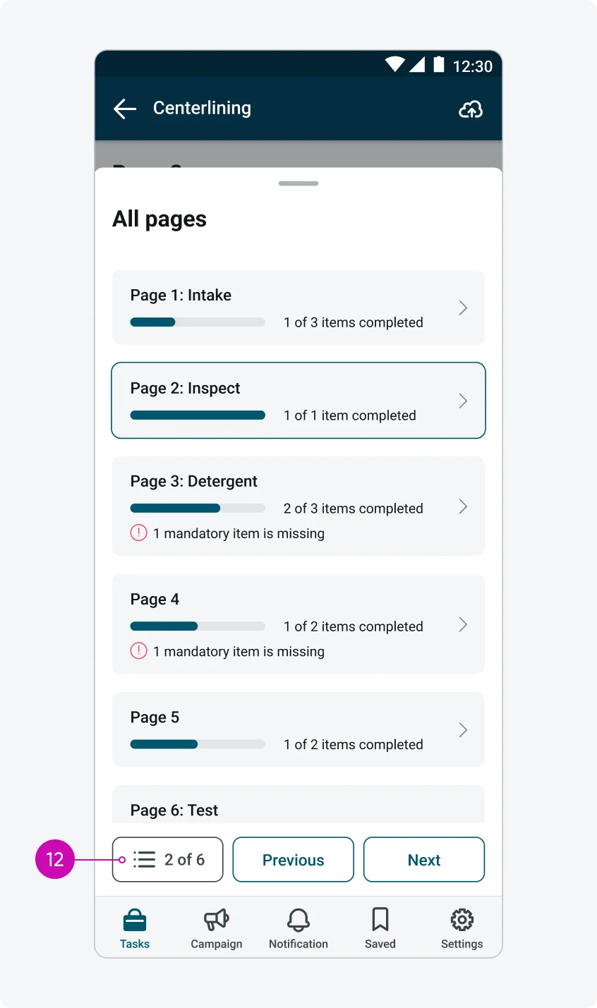The image size is (597, 1008).
Task: Tap the warning icon on Page 4
Action: 138,650
